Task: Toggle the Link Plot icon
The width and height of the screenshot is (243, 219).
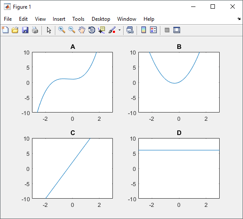Action: (x=130, y=30)
